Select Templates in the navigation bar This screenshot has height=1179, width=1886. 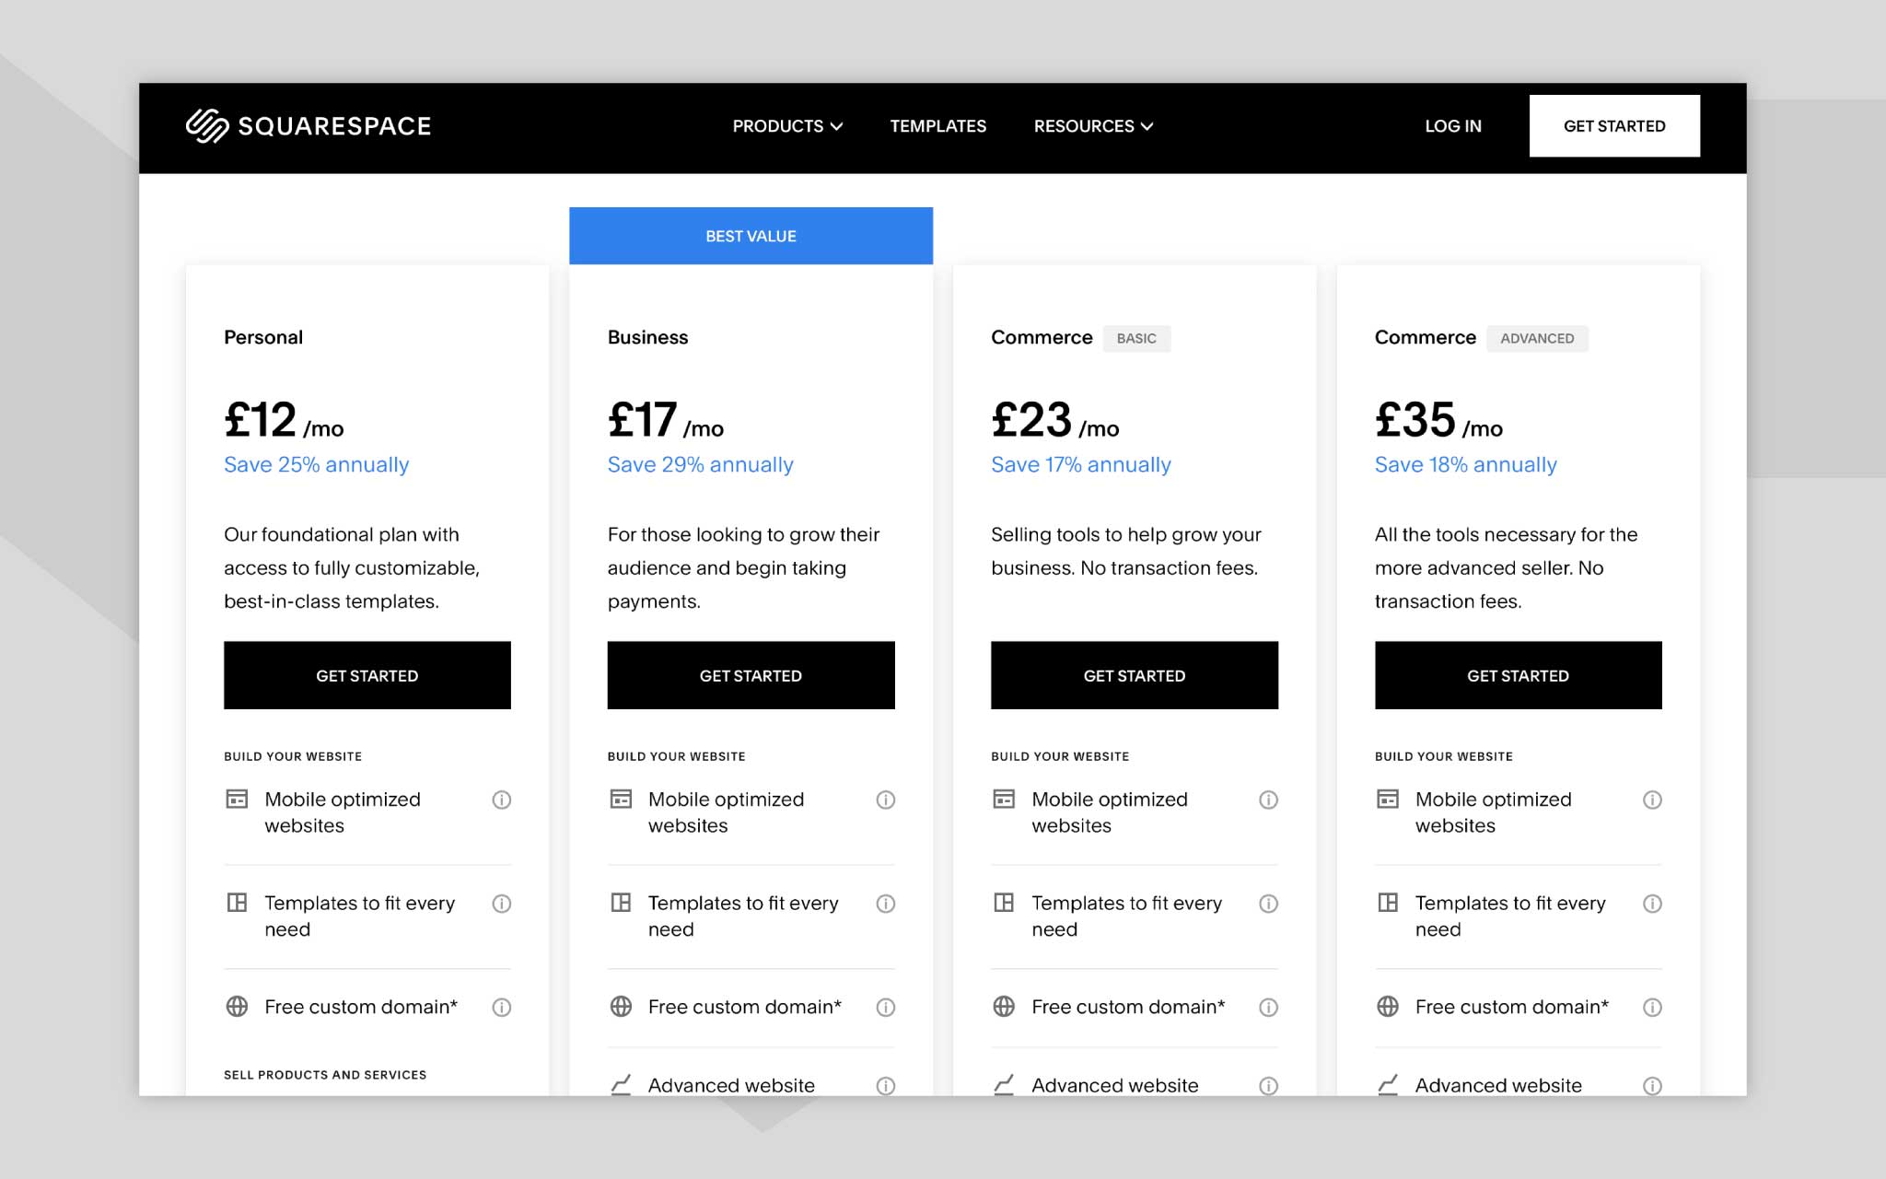coord(937,126)
